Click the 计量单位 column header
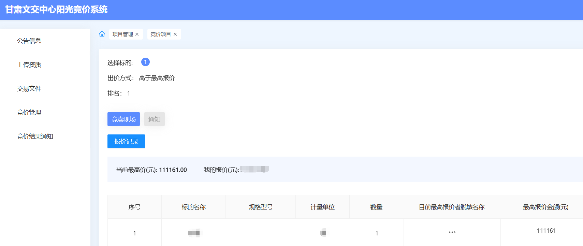This screenshot has width=583, height=246. 322,207
